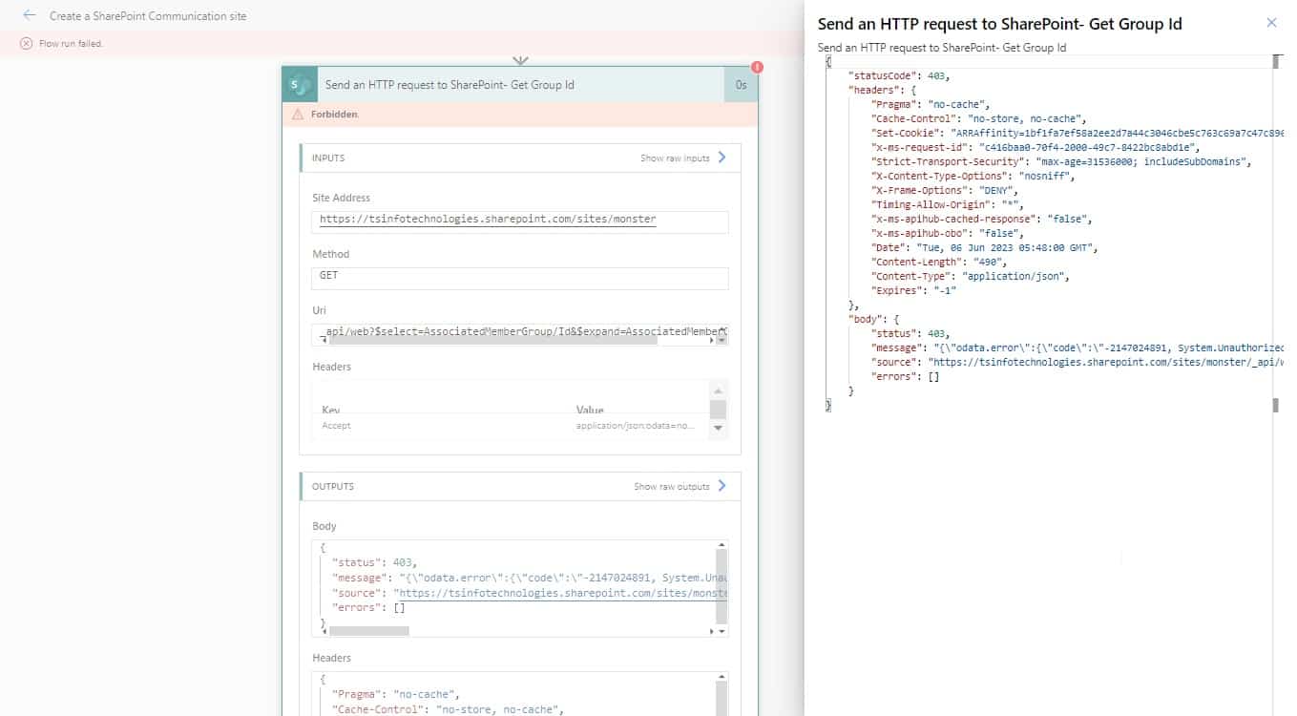Click the chevron next to Show raw inputs
1297x716 pixels.
pos(722,158)
